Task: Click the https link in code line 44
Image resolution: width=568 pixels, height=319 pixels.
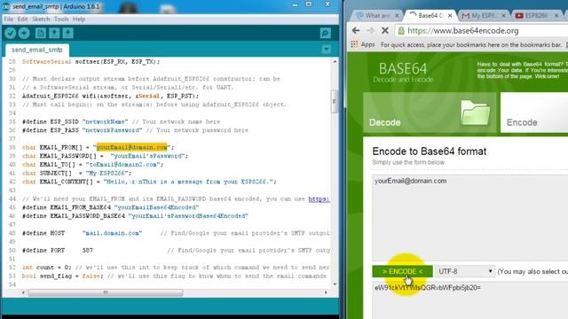Action: point(319,198)
